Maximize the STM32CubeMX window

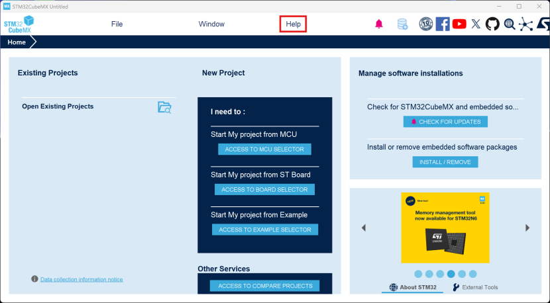(519, 7)
